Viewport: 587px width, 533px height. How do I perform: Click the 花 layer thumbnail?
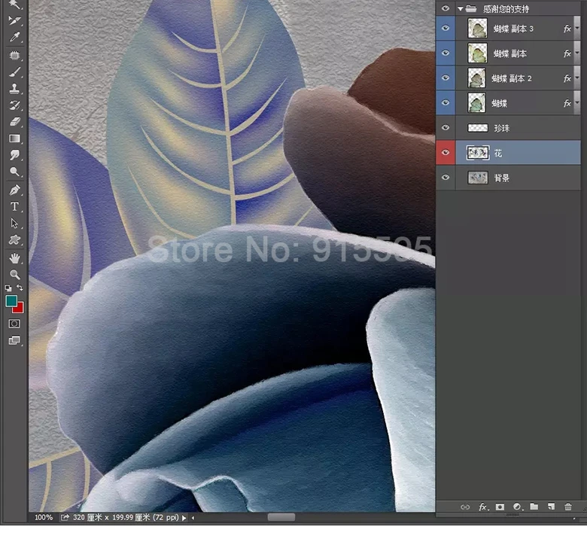click(x=478, y=153)
